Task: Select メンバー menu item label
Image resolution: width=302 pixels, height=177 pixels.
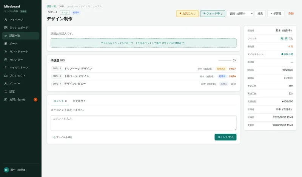Action: coord(15,84)
